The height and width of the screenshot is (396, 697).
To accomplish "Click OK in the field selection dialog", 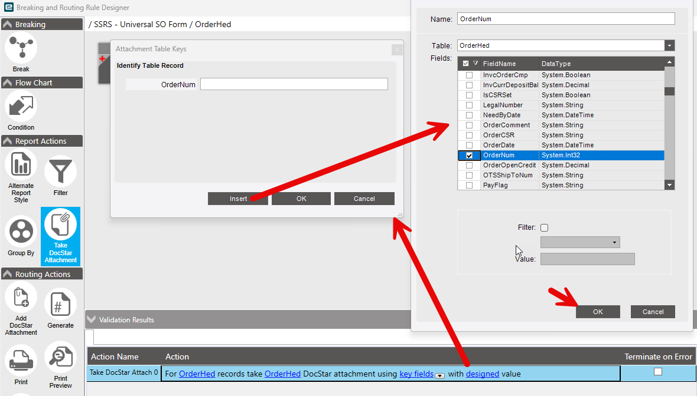I will click(x=598, y=312).
